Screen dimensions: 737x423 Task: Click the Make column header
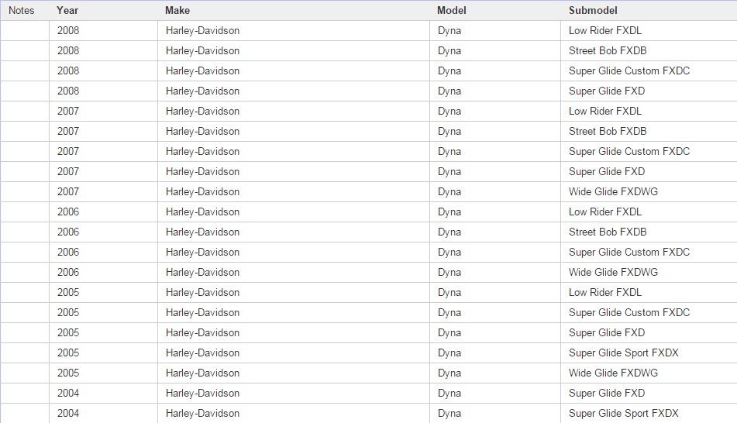click(x=177, y=11)
